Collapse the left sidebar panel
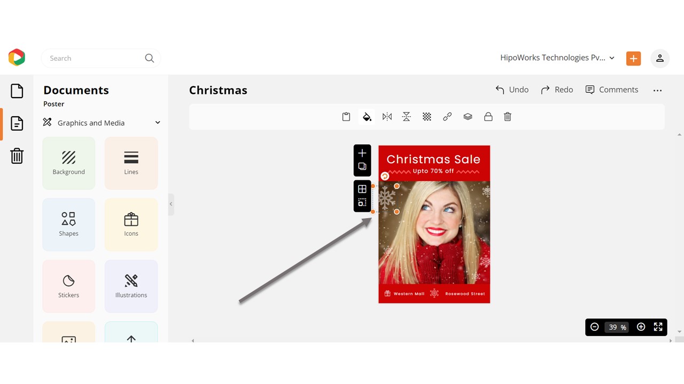684x384 pixels. [170, 204]
